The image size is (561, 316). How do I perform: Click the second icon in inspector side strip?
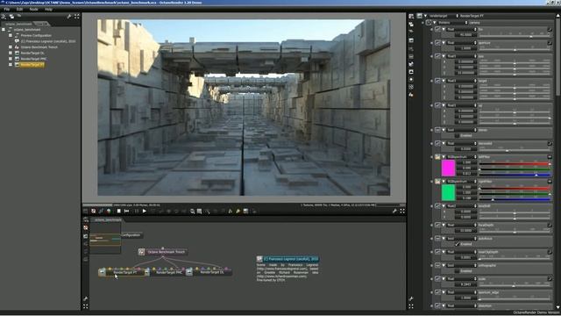point(411,25)
